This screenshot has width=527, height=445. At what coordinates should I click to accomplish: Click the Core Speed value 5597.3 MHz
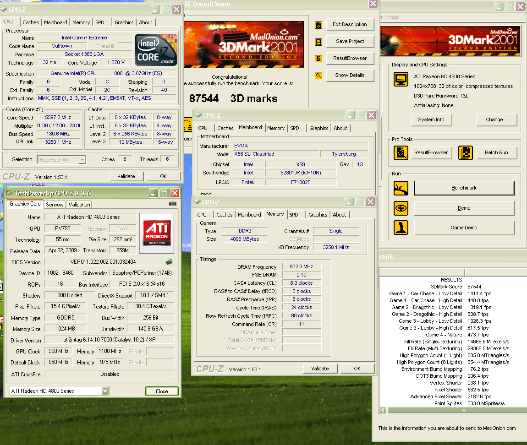pyautogui.click(x=58, y=118)
